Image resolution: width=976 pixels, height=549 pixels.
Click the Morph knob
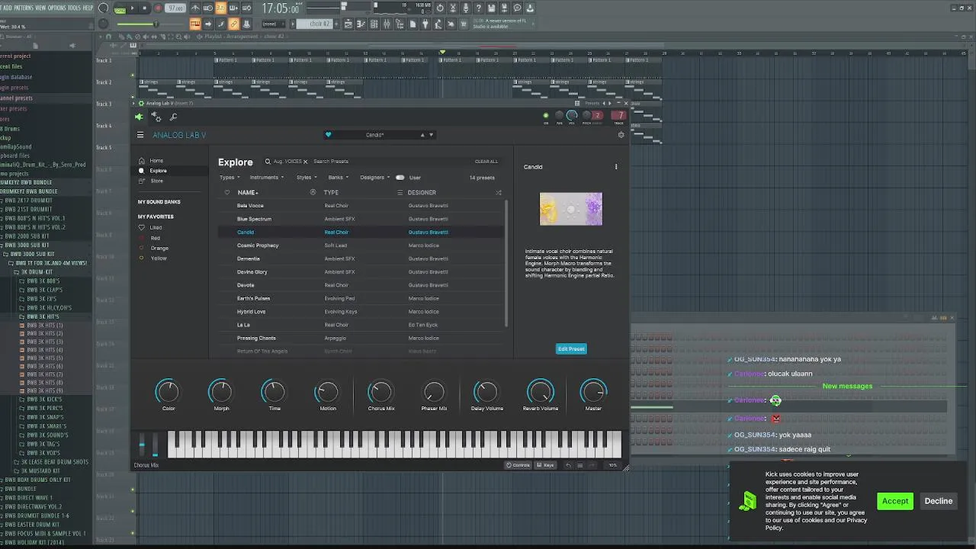coord(221,392)
